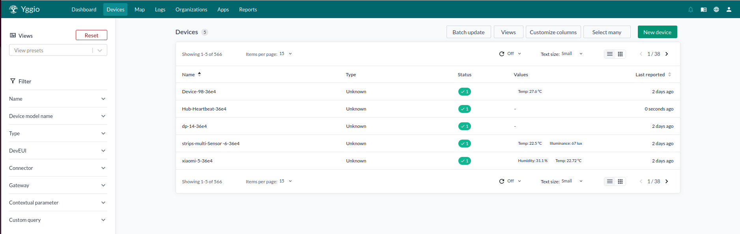740x234 pixels.
Task: Expand the DevEUI filter
Action: (58, 151)
